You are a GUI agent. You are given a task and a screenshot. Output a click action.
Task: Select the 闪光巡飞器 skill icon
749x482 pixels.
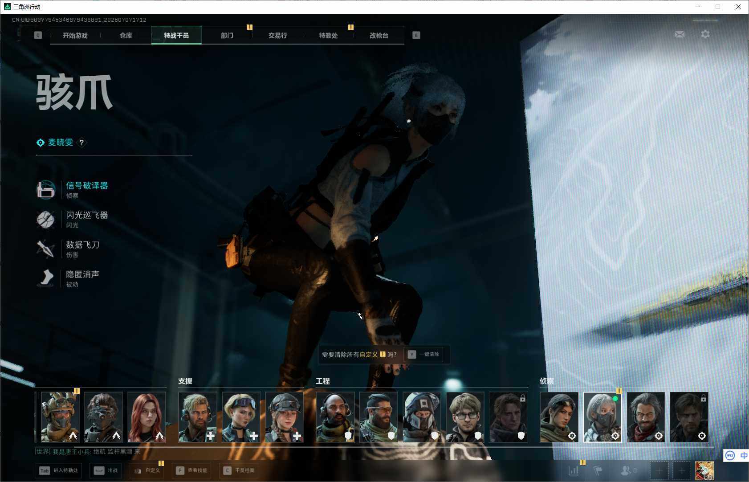45,219
